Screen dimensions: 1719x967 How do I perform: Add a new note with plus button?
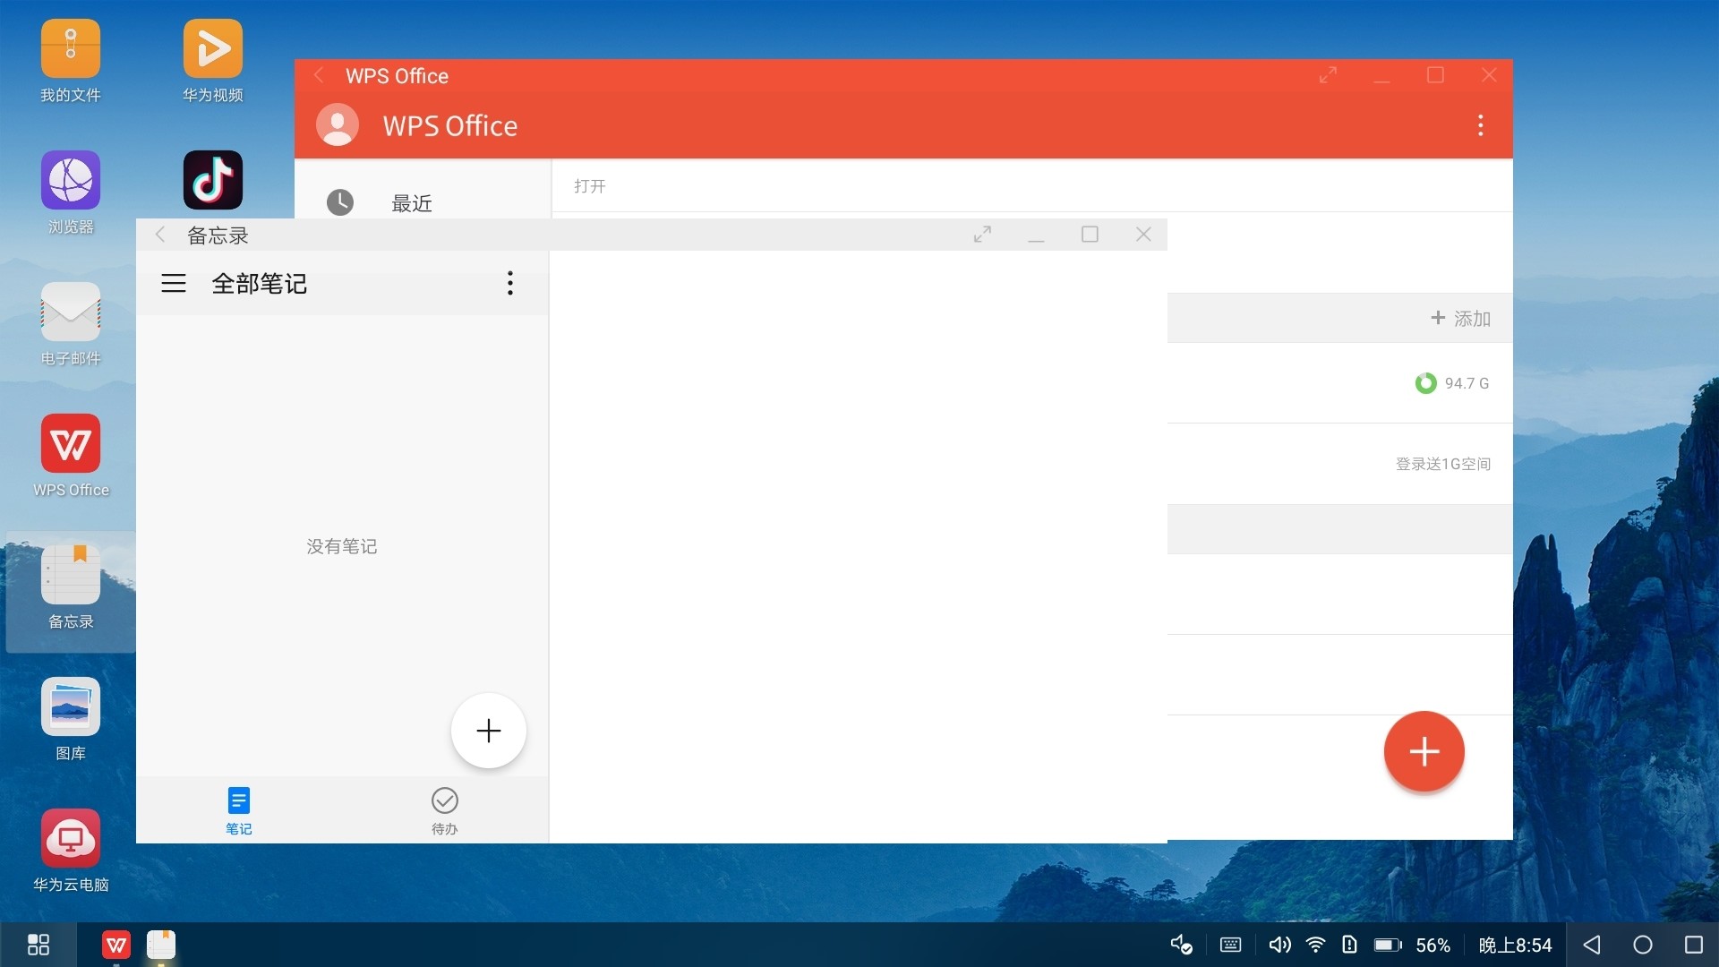[489, 731]
